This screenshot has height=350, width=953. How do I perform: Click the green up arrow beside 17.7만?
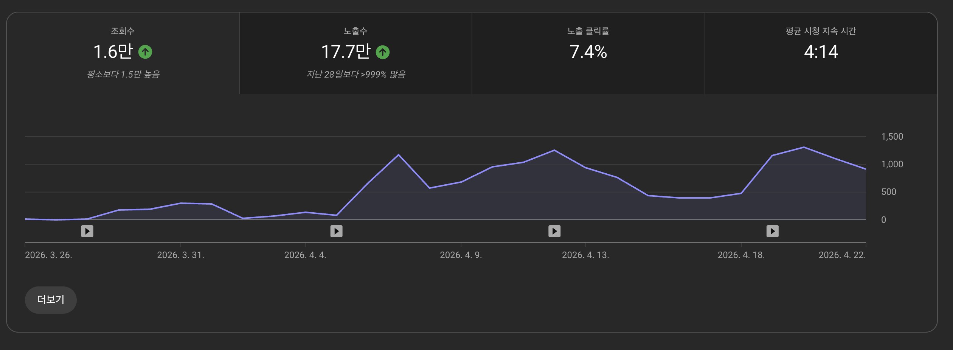383,52
